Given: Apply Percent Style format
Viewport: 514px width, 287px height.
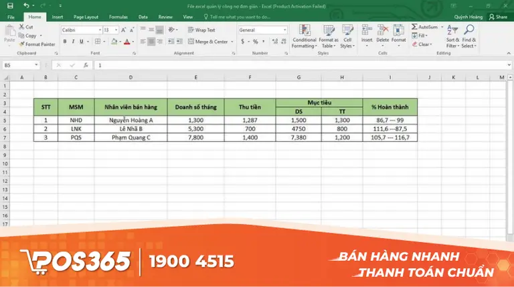Looking at the screenshot, I should pos(256,41).
